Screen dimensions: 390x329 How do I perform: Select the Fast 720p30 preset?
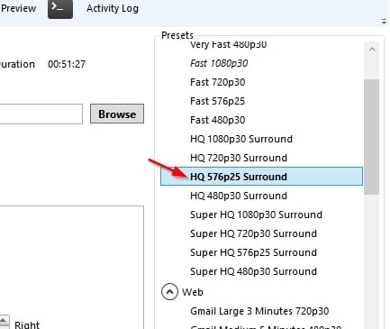[218, 82]
